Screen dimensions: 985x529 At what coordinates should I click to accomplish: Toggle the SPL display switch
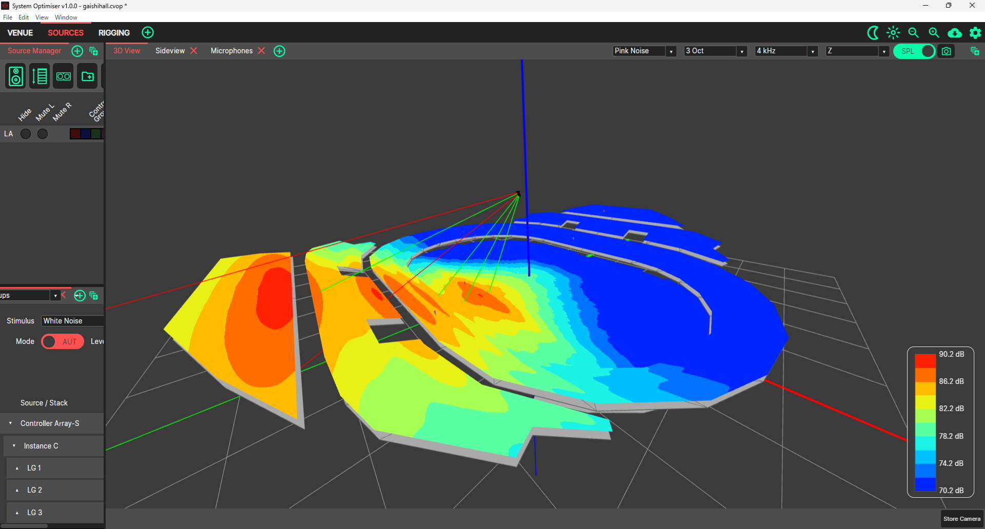[x=914, y=51]
